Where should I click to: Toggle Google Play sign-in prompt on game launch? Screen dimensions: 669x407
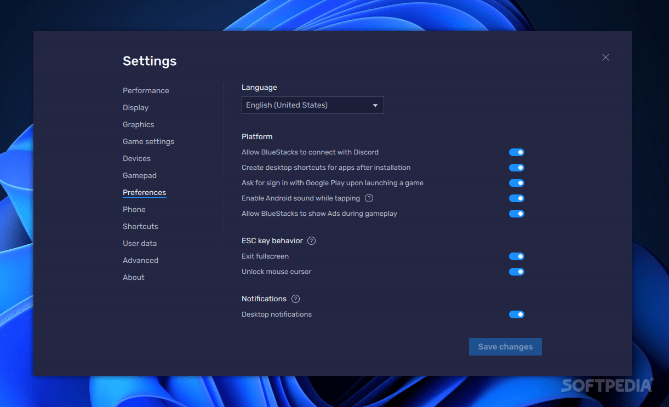517,183
